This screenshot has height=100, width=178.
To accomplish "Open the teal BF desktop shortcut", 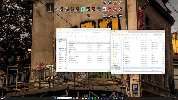I will pyautogui.click(x=83, y=9).
